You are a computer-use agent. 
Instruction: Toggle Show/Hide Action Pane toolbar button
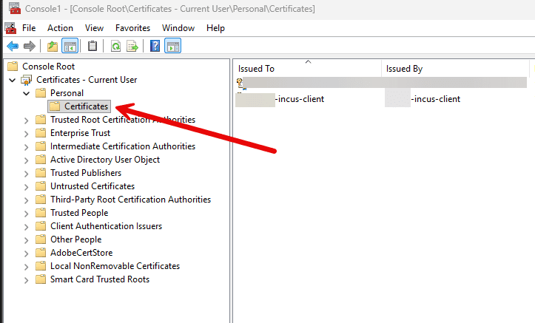[x=173, y=46]
